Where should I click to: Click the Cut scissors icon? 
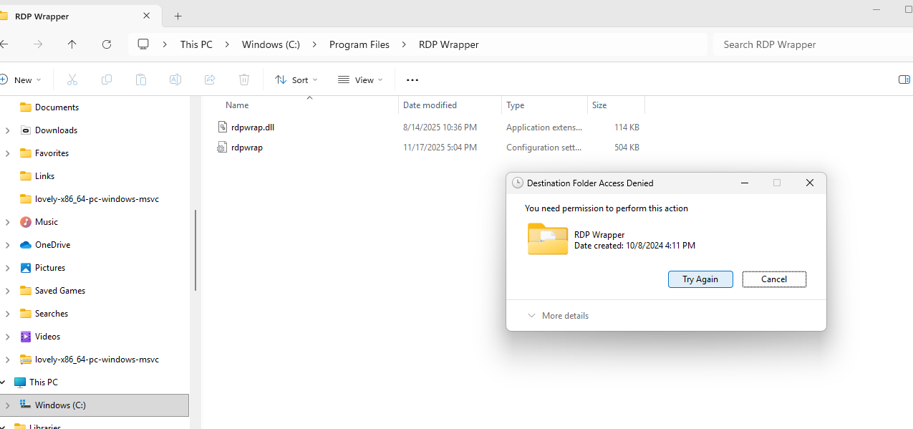(72, 80)
